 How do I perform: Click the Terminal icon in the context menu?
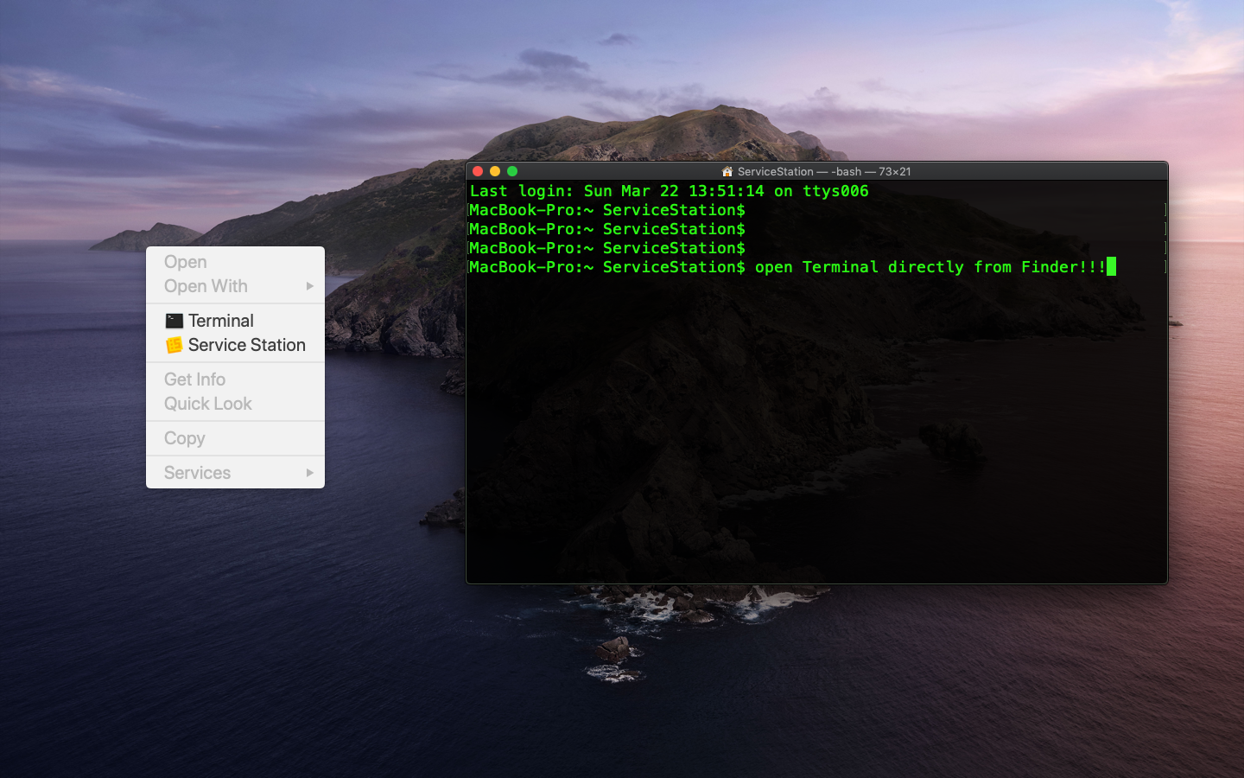(x=174, y=321)
